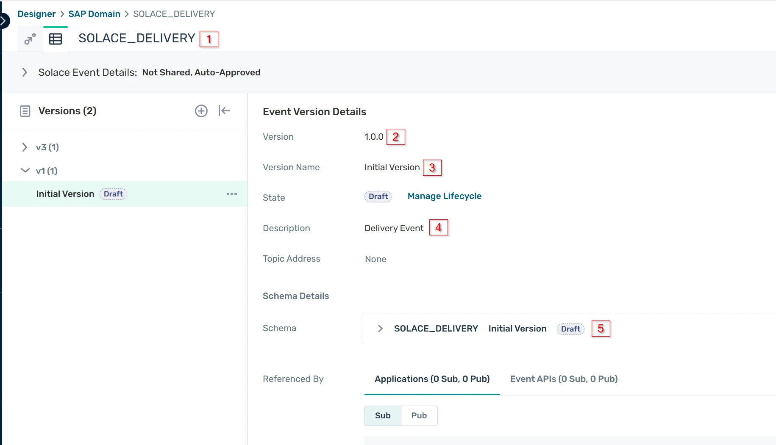Click the Topic Address value None
776x445 pixels.
[x=375, y=259]
